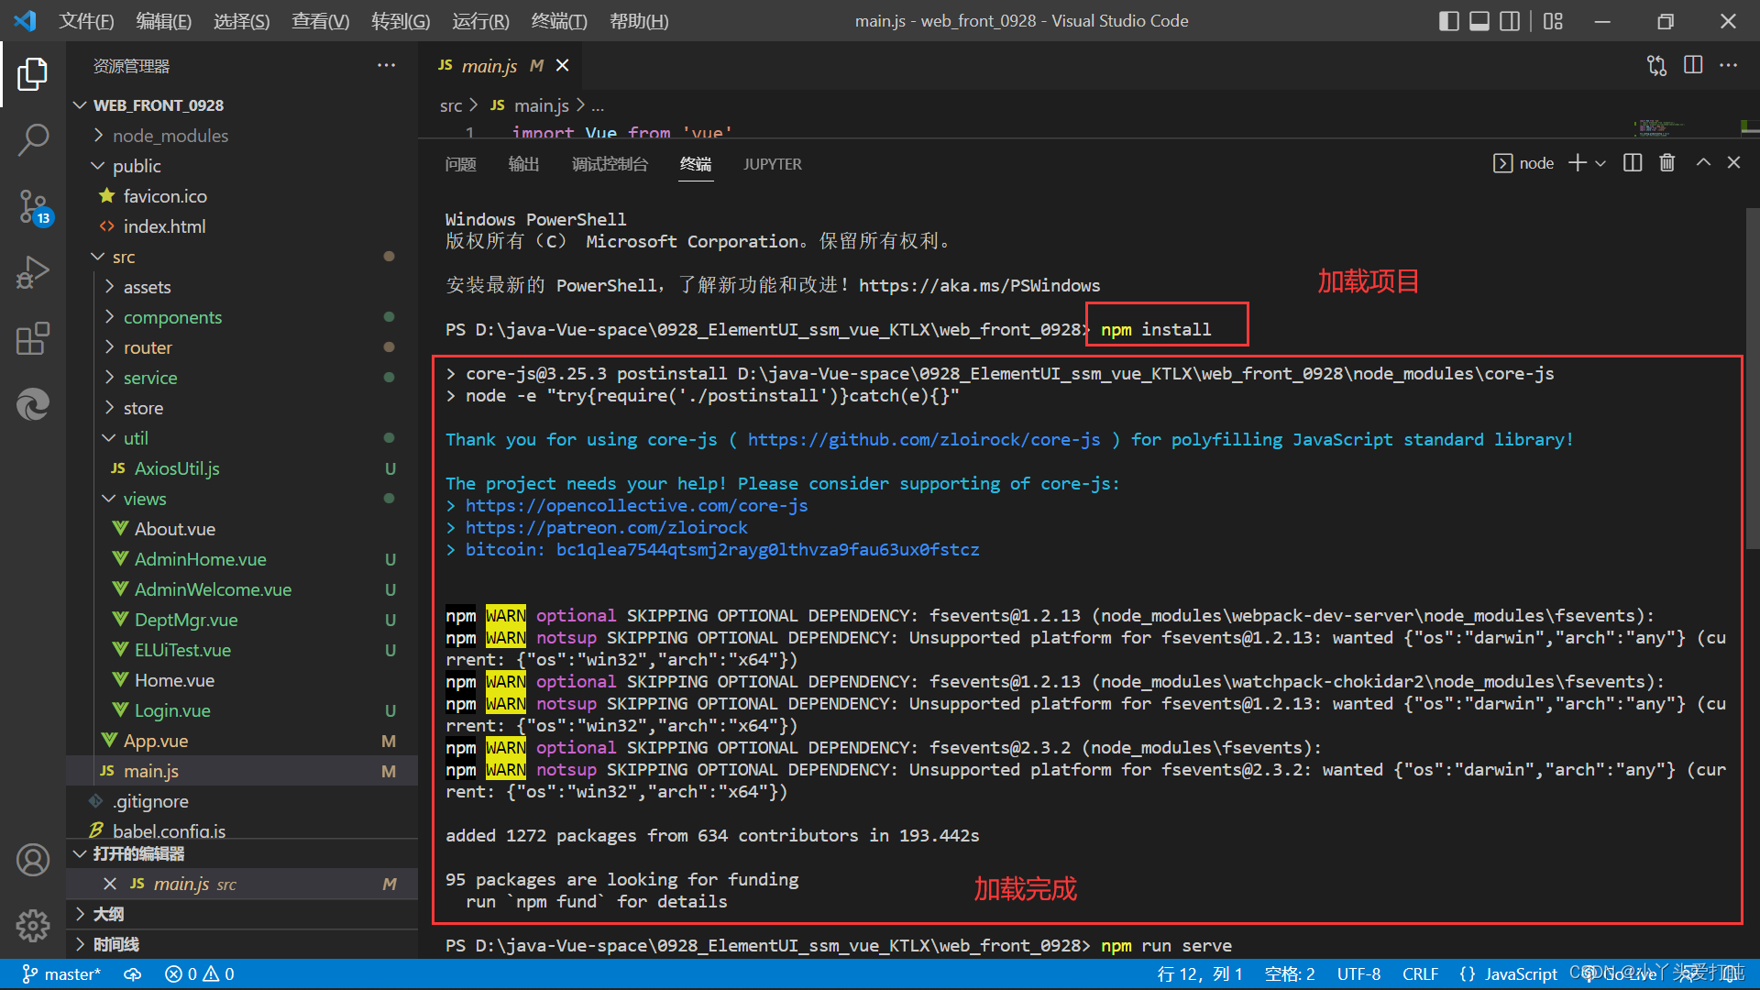Open the Accounts icon in activity bar
Viewport: 1760px width, 990px height.
point(33,860)
